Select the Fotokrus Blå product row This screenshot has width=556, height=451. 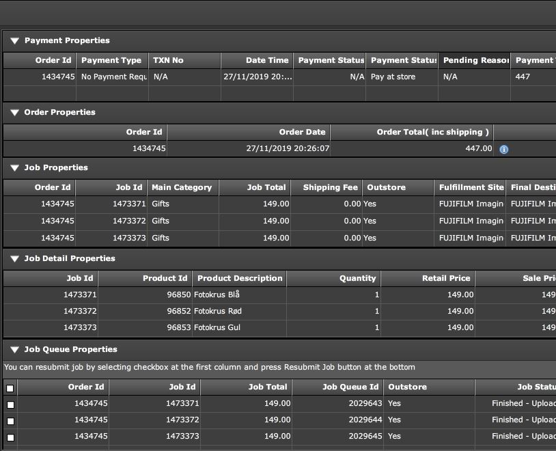279,295
